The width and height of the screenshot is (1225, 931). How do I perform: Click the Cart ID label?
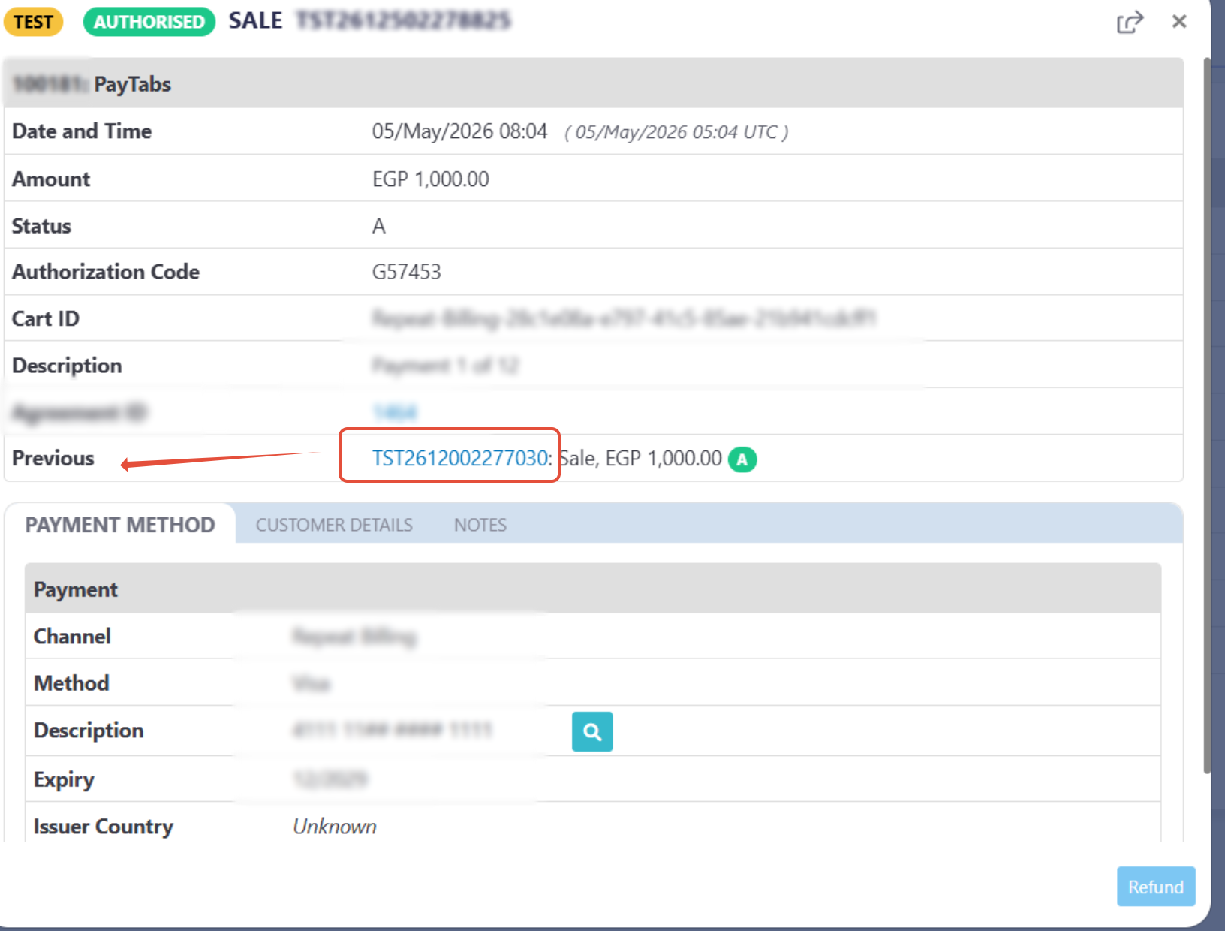[46, 318]
